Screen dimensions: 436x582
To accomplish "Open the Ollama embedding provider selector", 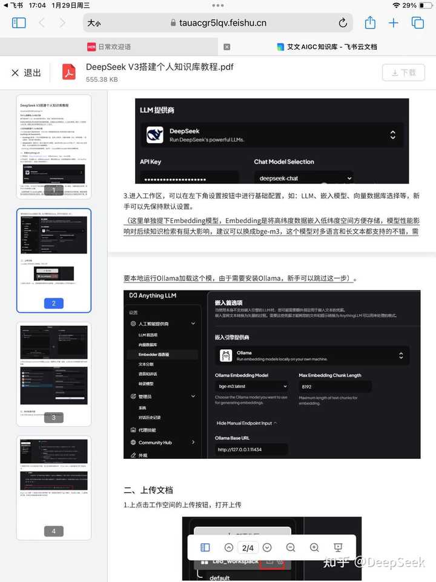I will tap(312, 356).
